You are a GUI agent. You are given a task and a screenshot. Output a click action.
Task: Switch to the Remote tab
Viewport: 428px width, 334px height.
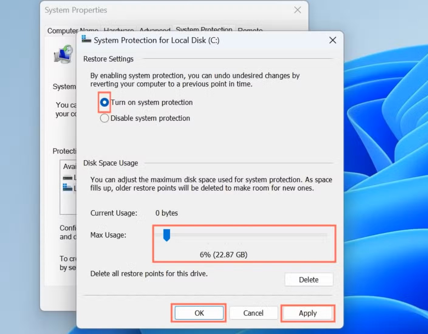pos(250,30)
